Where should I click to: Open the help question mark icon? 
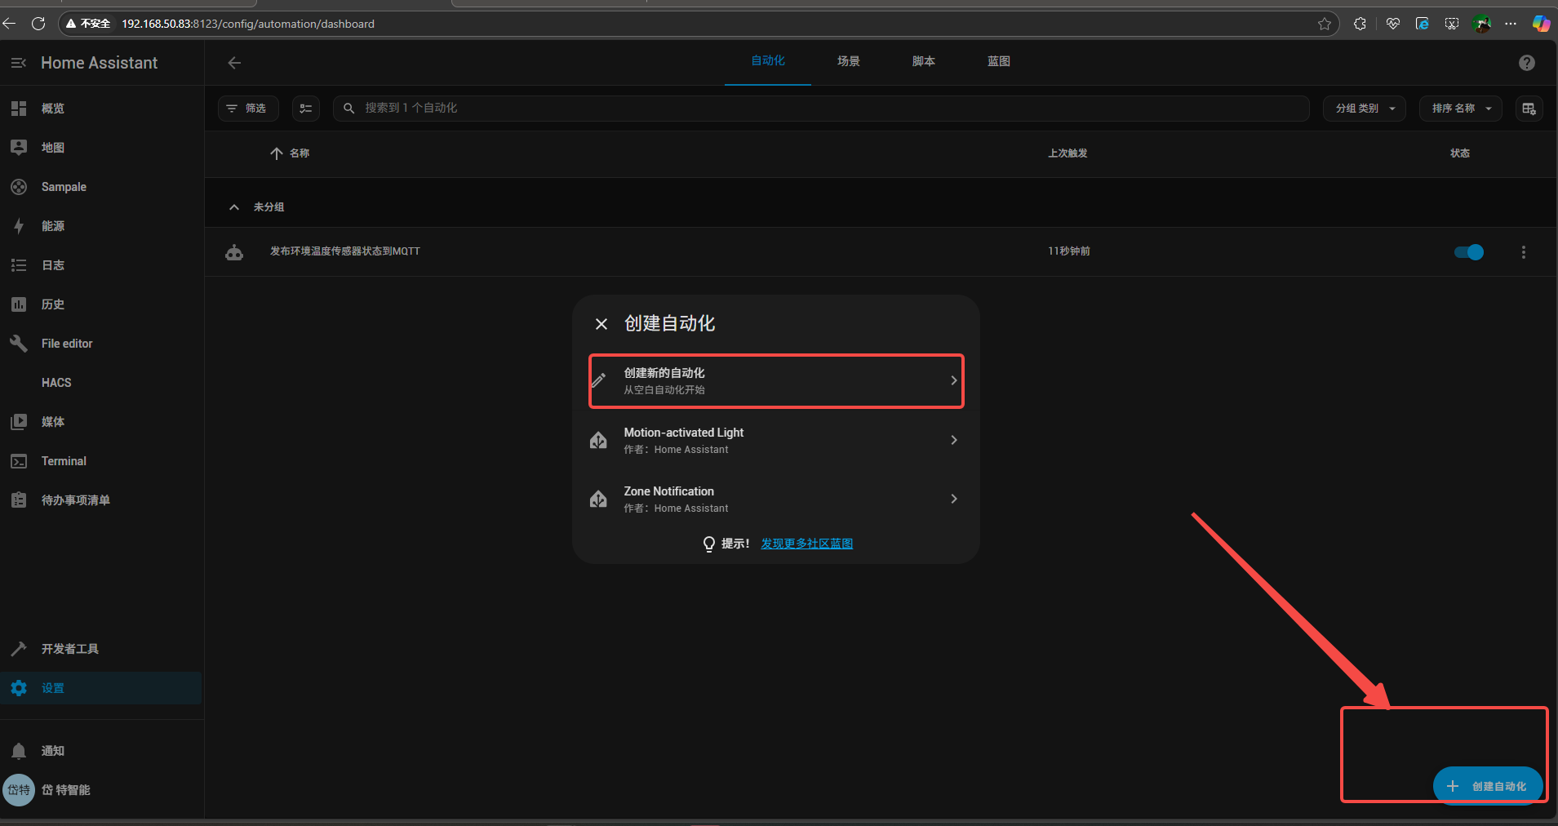pyautogui.click(x=1526, y=63)
